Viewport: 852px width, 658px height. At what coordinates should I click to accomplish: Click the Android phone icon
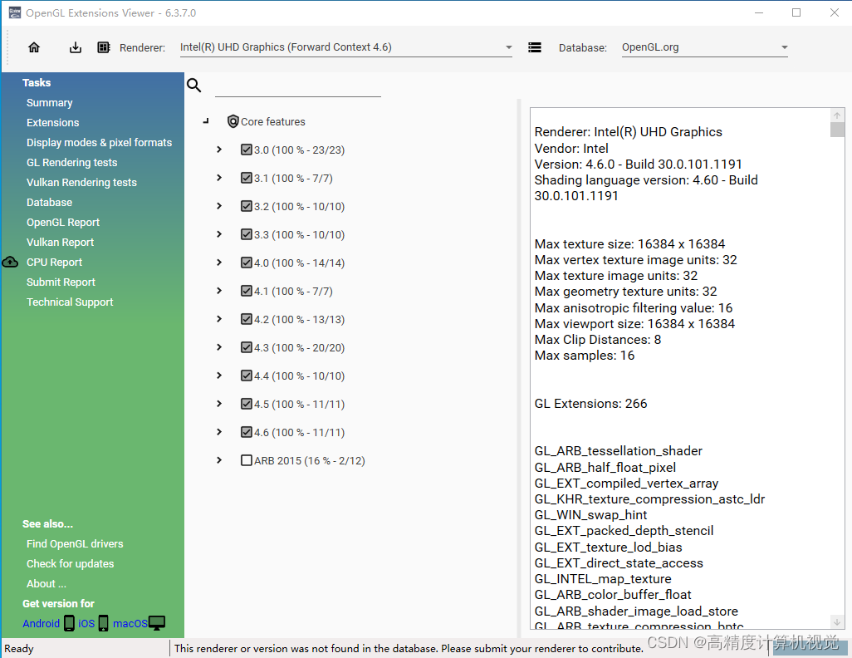point(69,622)
